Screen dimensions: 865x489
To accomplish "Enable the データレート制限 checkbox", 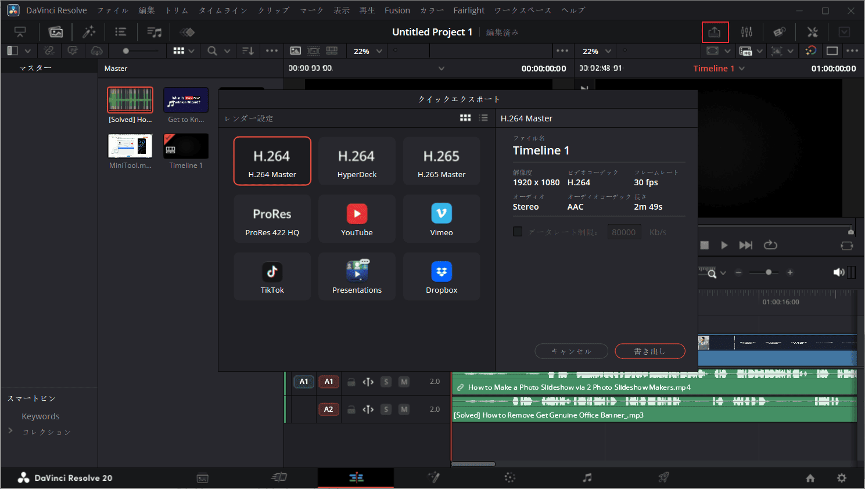I will (x=517, y=231).
